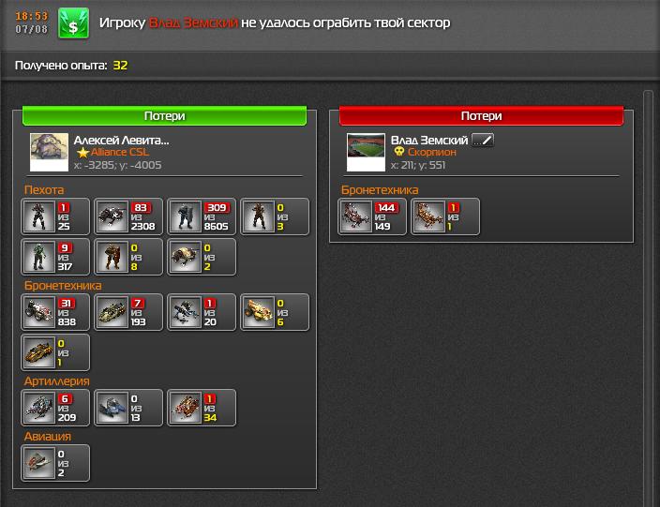The image size is (660, 507).
Task: Select shield infantry 309 of 8605
Action: tap(202, 216)
